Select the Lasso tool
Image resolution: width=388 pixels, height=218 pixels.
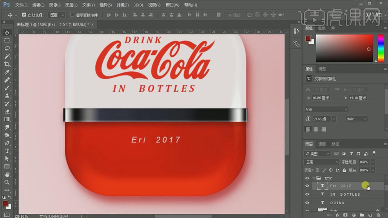click(7, 48)
